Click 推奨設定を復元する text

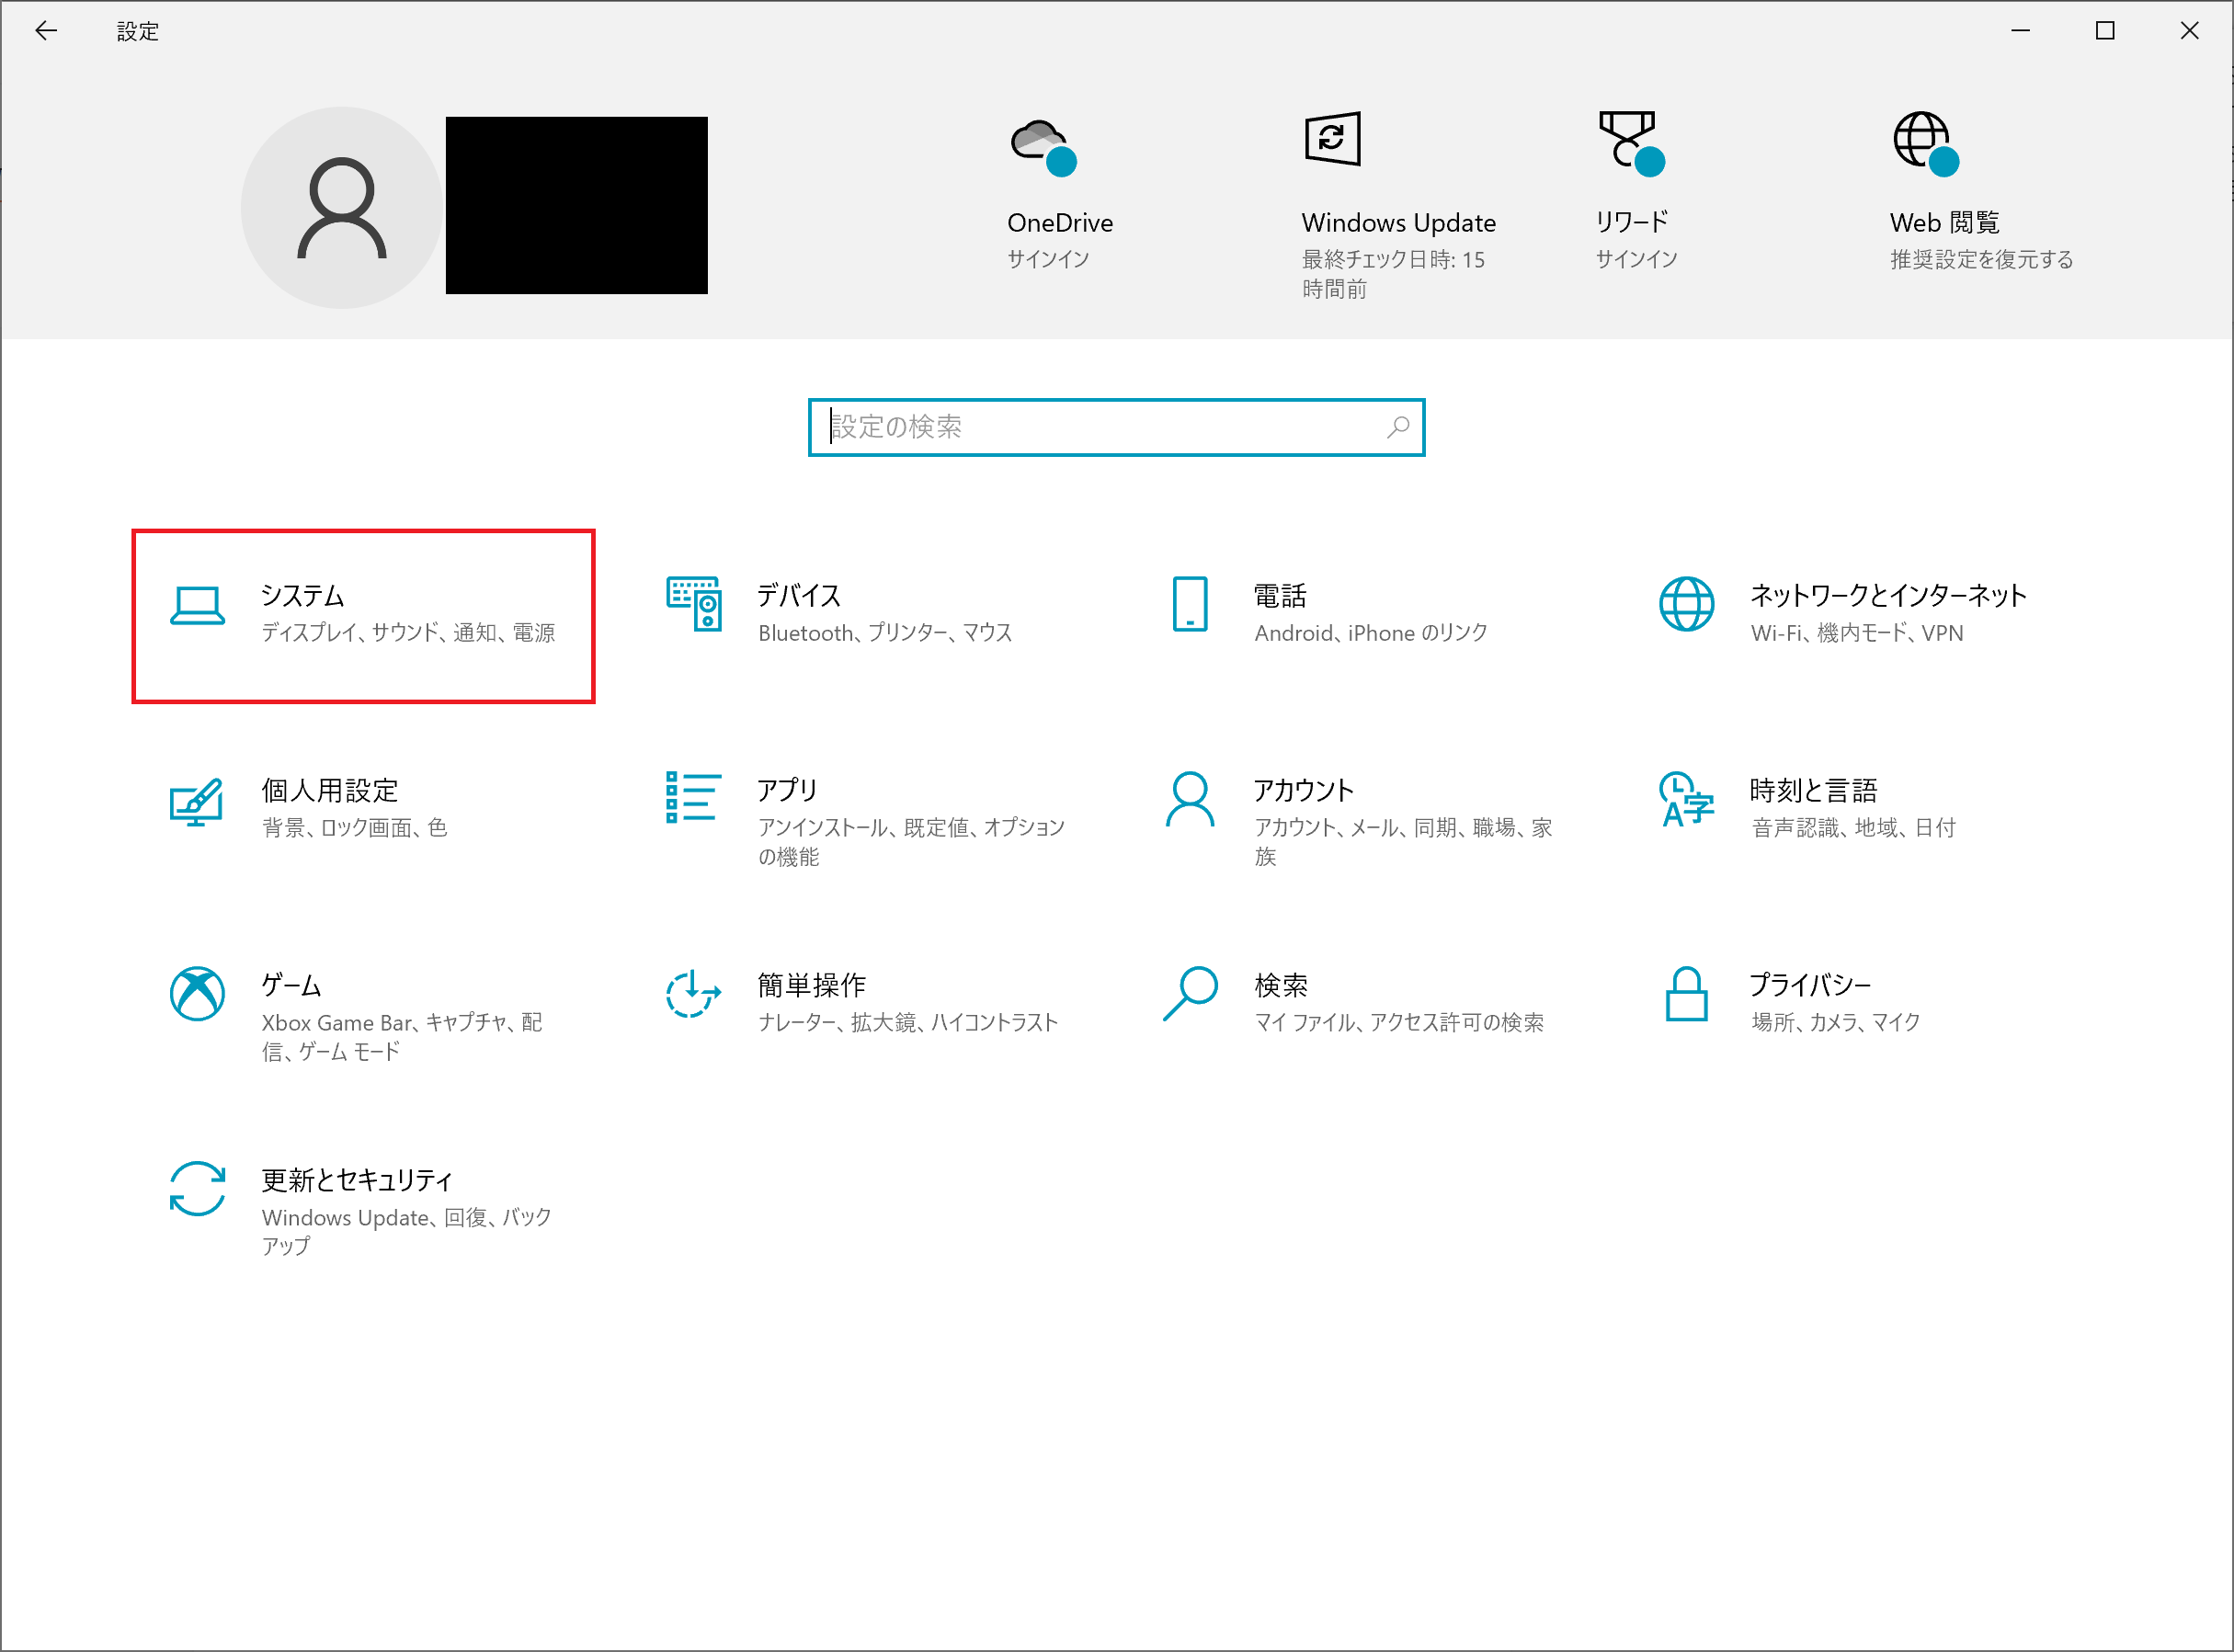tap(1982, 260)
